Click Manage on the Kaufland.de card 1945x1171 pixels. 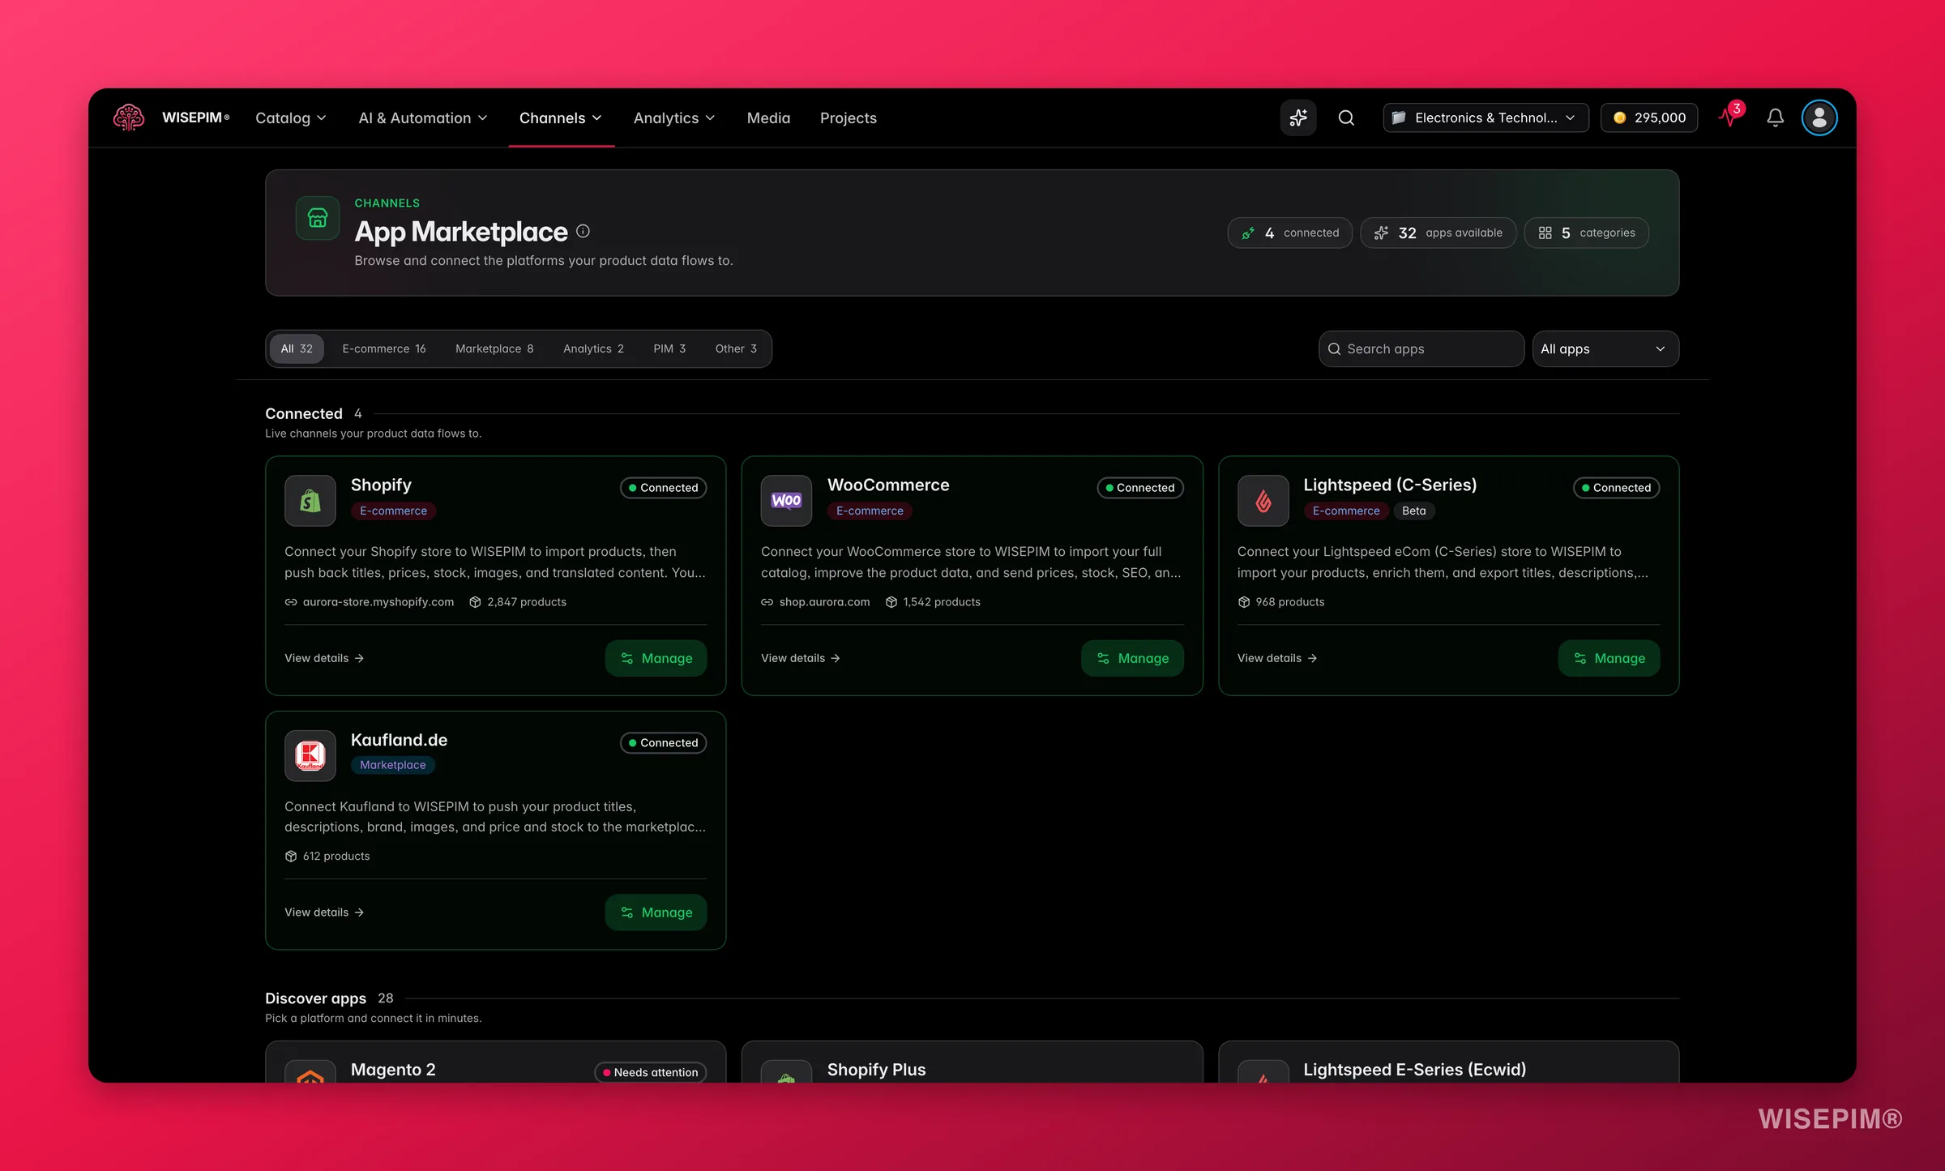[x=656, y=912]
